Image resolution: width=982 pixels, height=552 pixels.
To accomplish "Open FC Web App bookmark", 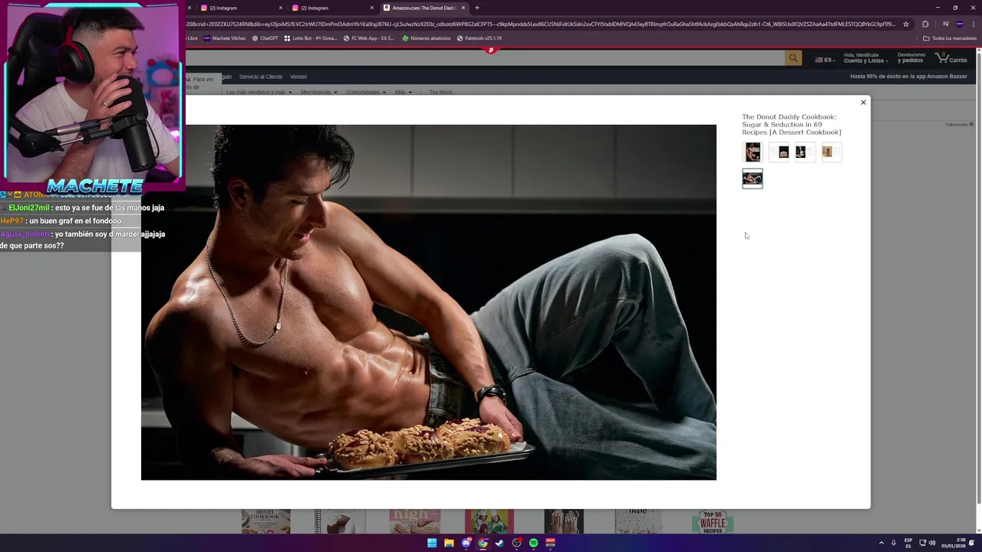I will (x=368, y=38).
